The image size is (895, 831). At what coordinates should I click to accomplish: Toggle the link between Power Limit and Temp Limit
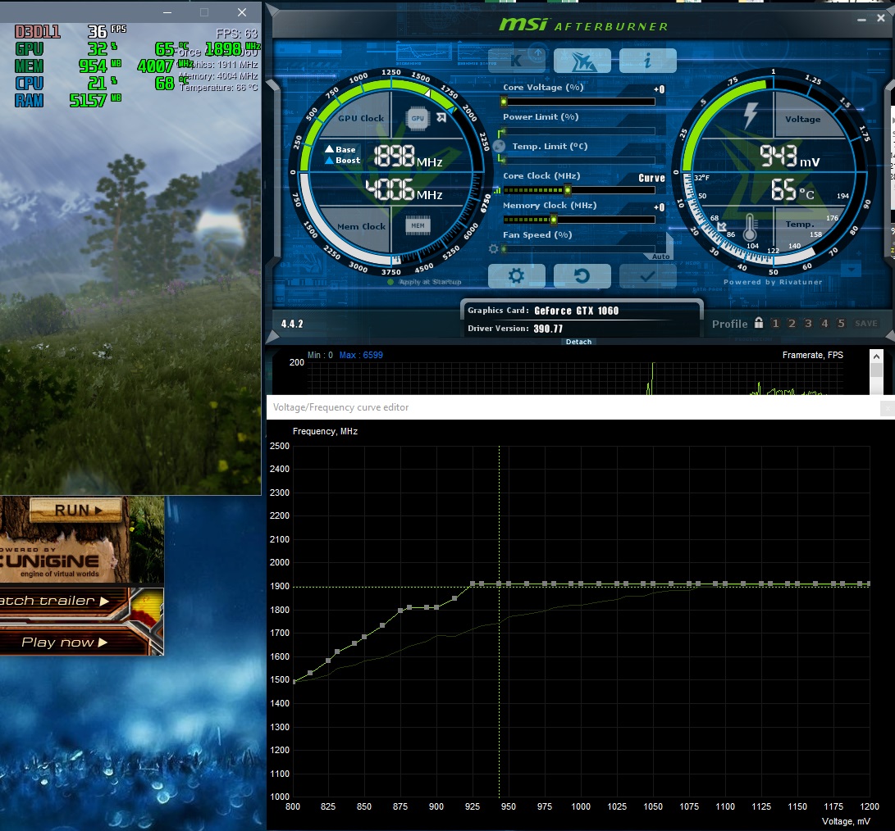pos(499,146)
